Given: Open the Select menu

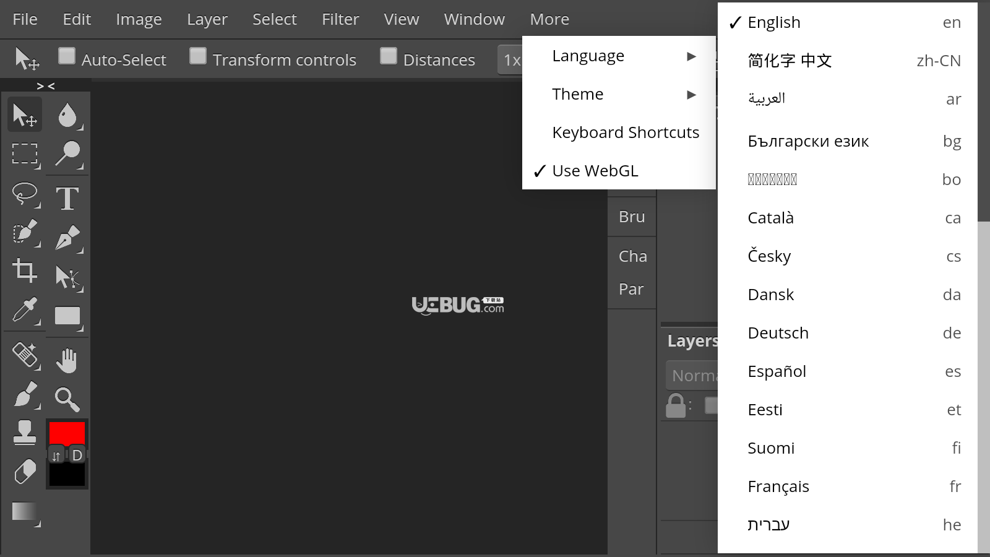Looking at the screenshot, I should pyautogui.click(x=275, y=19).
